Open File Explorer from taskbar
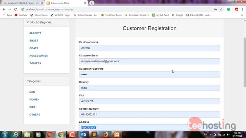This screenshot has height=138, width=246. (27, 135)
